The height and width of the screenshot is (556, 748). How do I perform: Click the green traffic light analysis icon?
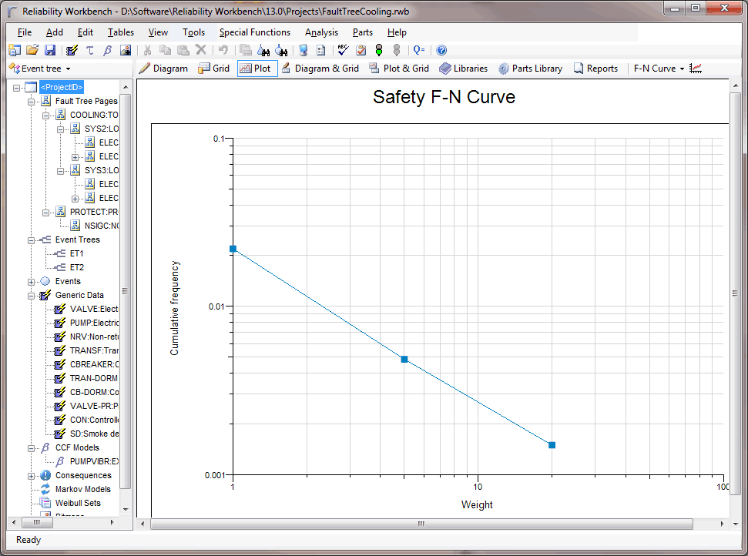click(378, 50)
